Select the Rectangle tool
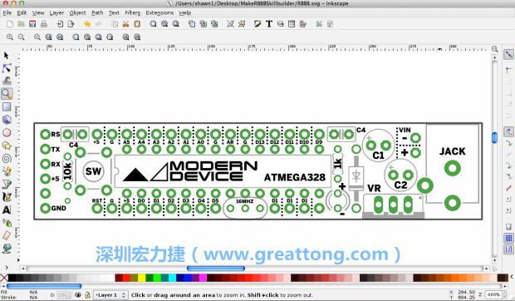515x301 pixels. click(7, 106)
